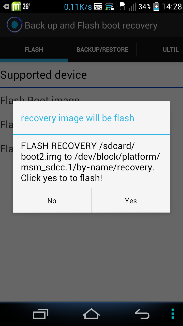Tap the NFC status bar icon
This screenshot has height=326, width=183.
pos(98,7)
